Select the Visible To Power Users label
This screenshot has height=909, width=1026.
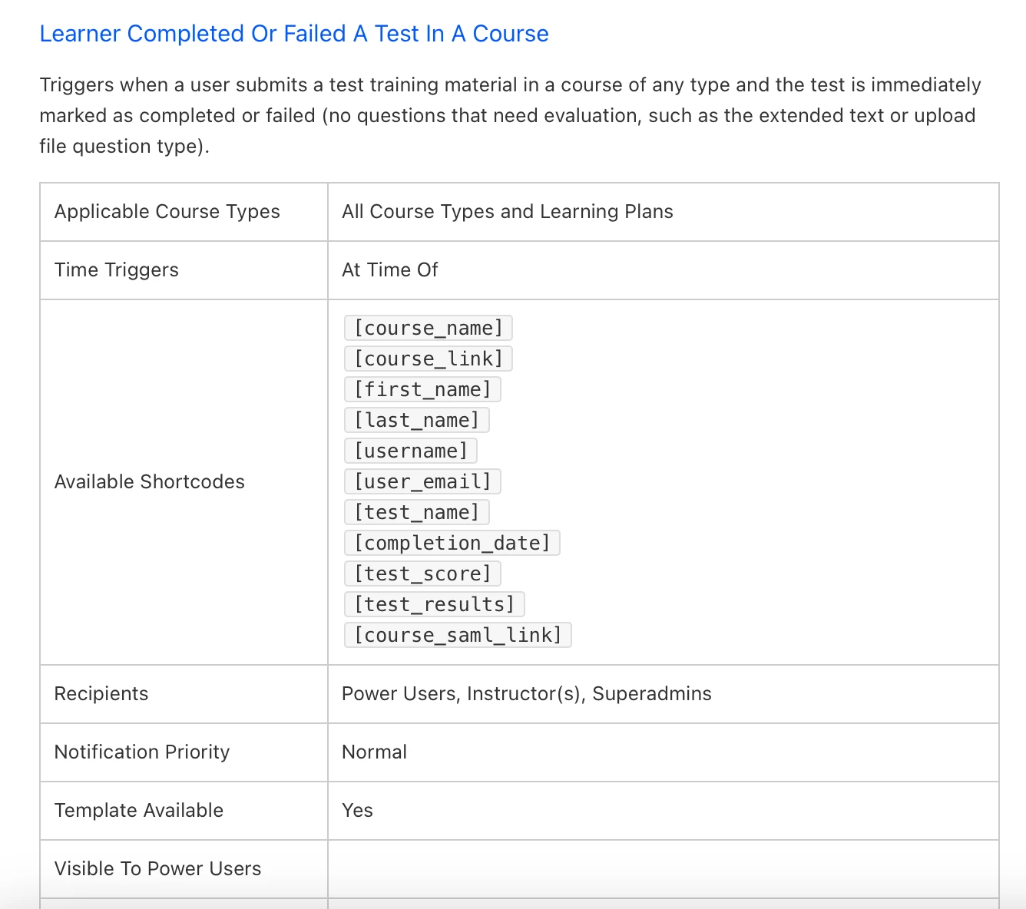pos(157,869)
